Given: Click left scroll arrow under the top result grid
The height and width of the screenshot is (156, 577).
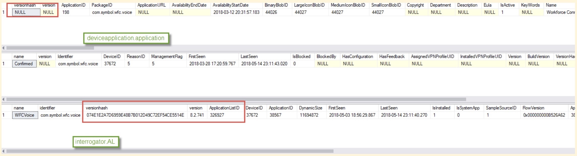Looking at the screenshot, I should click(x=3, y=48).
